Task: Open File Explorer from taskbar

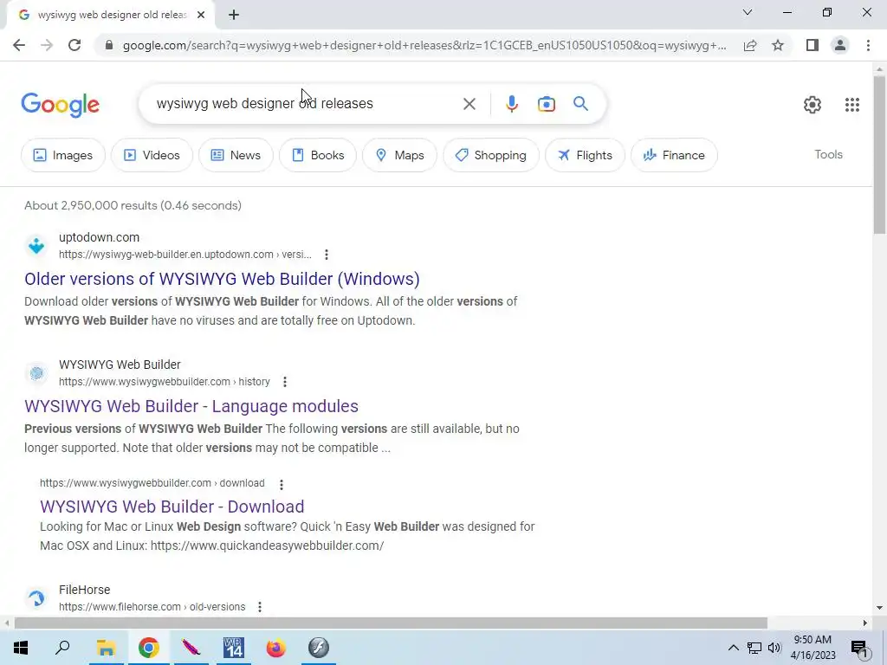Action: pos(106,648)
